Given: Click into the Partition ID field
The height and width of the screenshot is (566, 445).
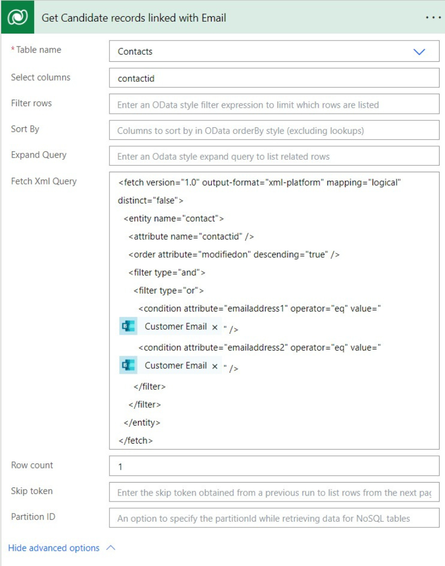Looking at the screenshot, I should (x=274, y=518).
